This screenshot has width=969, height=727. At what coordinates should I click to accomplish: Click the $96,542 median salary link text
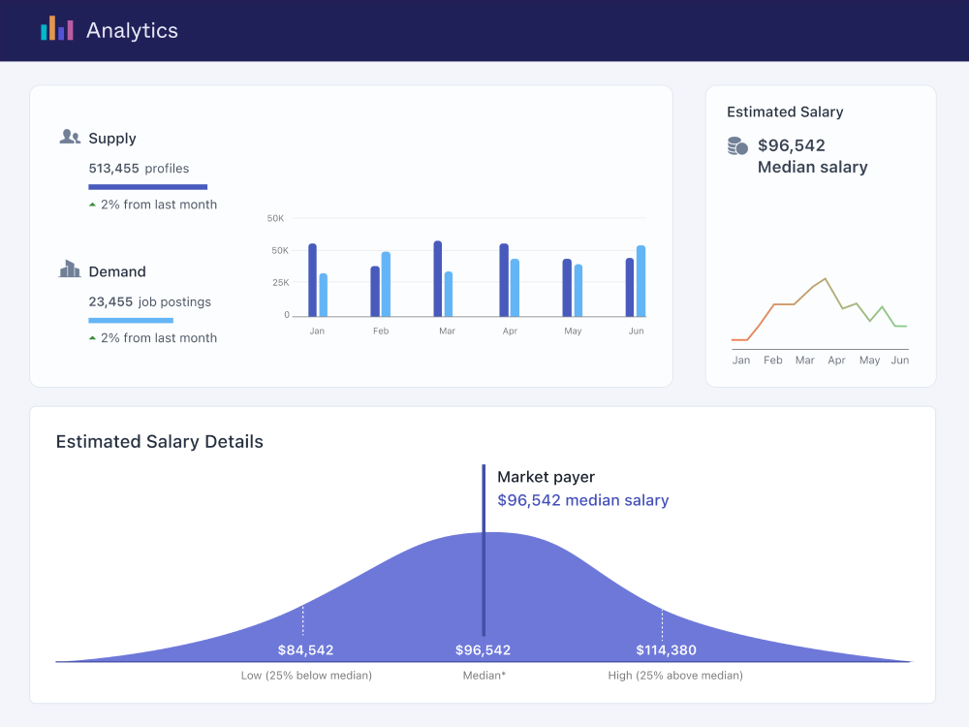coord(582,500)
